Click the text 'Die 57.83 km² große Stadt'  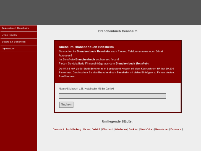74,69
